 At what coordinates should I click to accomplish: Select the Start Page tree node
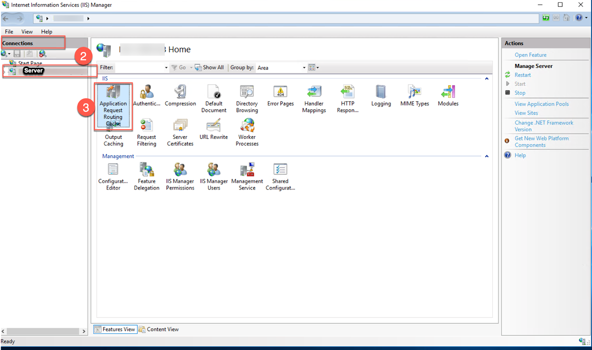point(30,63)
